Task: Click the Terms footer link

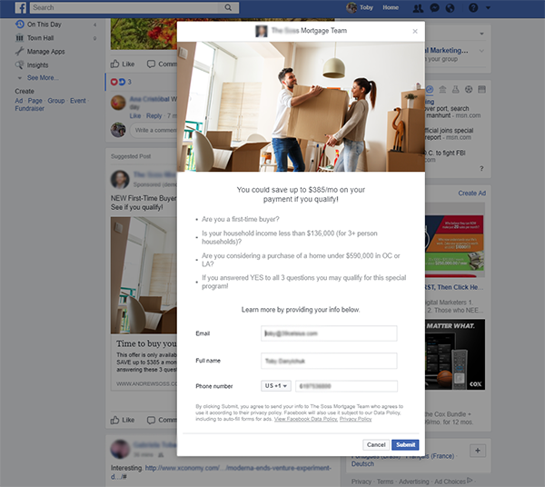Action: 385,482
